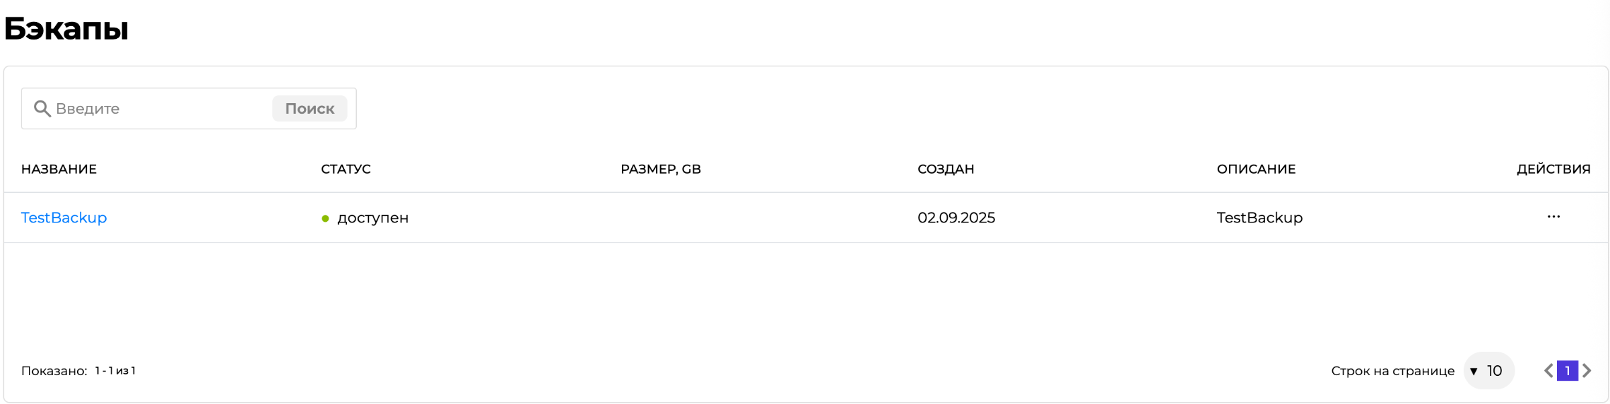Sort by the "НАЗВАНИЕ" column header
1610x404 pixels.
[x=59, y=169]
